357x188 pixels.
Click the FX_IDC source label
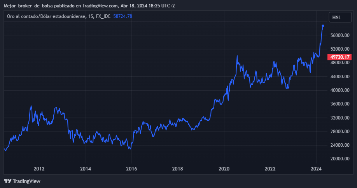coord(103,16)
